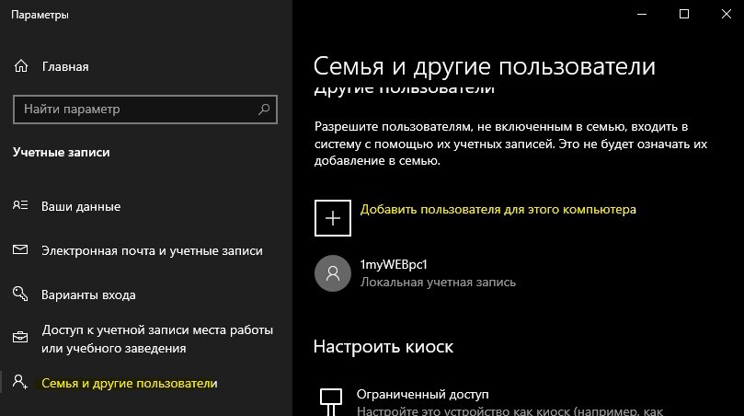744x416 pixels.
Task: Click the family users icon in sidebar
Action: (21, 383)
